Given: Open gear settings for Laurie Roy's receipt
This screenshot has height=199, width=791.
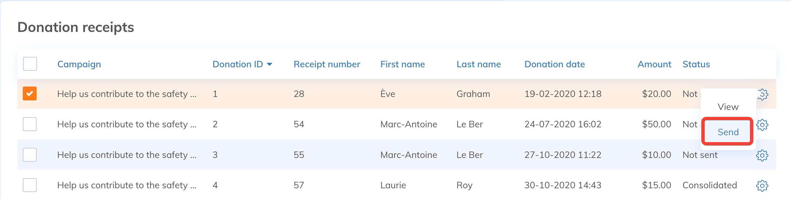Looking at the screenshot, I should [x=762, y=185].
